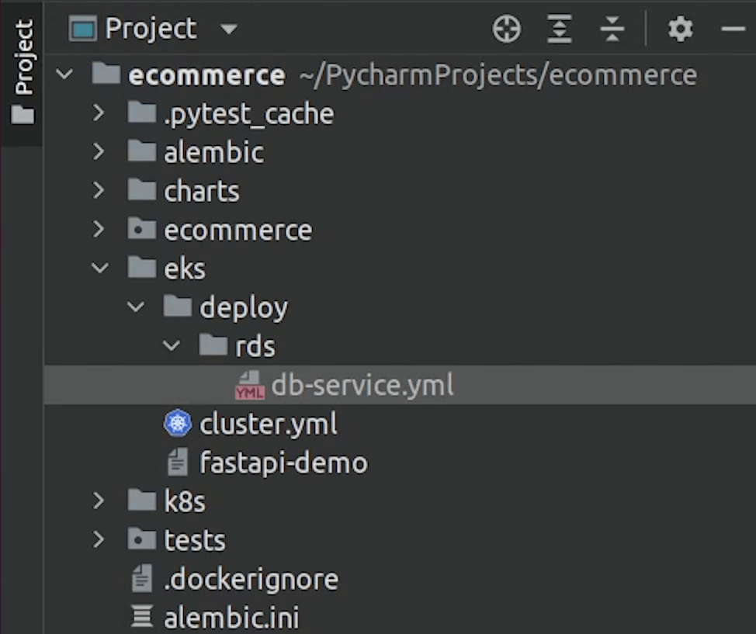The width and height of the screenshot is (756, 634).
Task: Select the deploy folder
Action: [x=243, y=307]
